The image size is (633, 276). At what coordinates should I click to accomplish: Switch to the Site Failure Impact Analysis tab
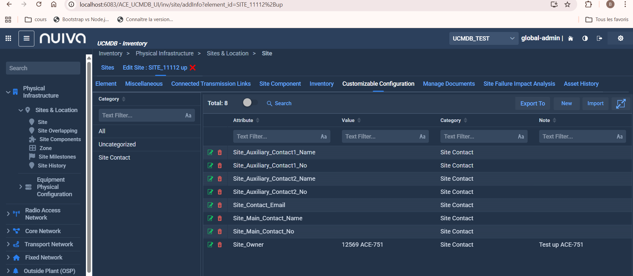pos(519,84)
